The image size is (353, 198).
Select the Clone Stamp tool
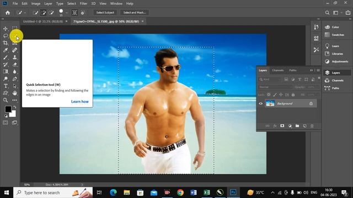[15, 57]
